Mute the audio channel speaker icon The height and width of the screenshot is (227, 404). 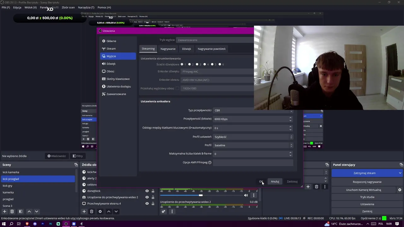[x=246, y=195]
